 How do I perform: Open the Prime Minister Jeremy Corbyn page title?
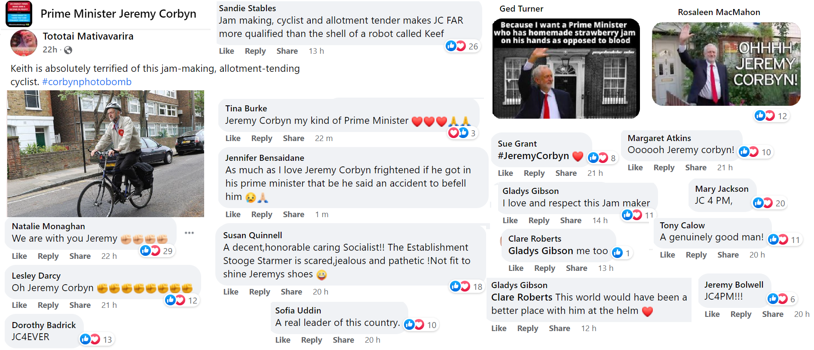[x=118, y=14]
